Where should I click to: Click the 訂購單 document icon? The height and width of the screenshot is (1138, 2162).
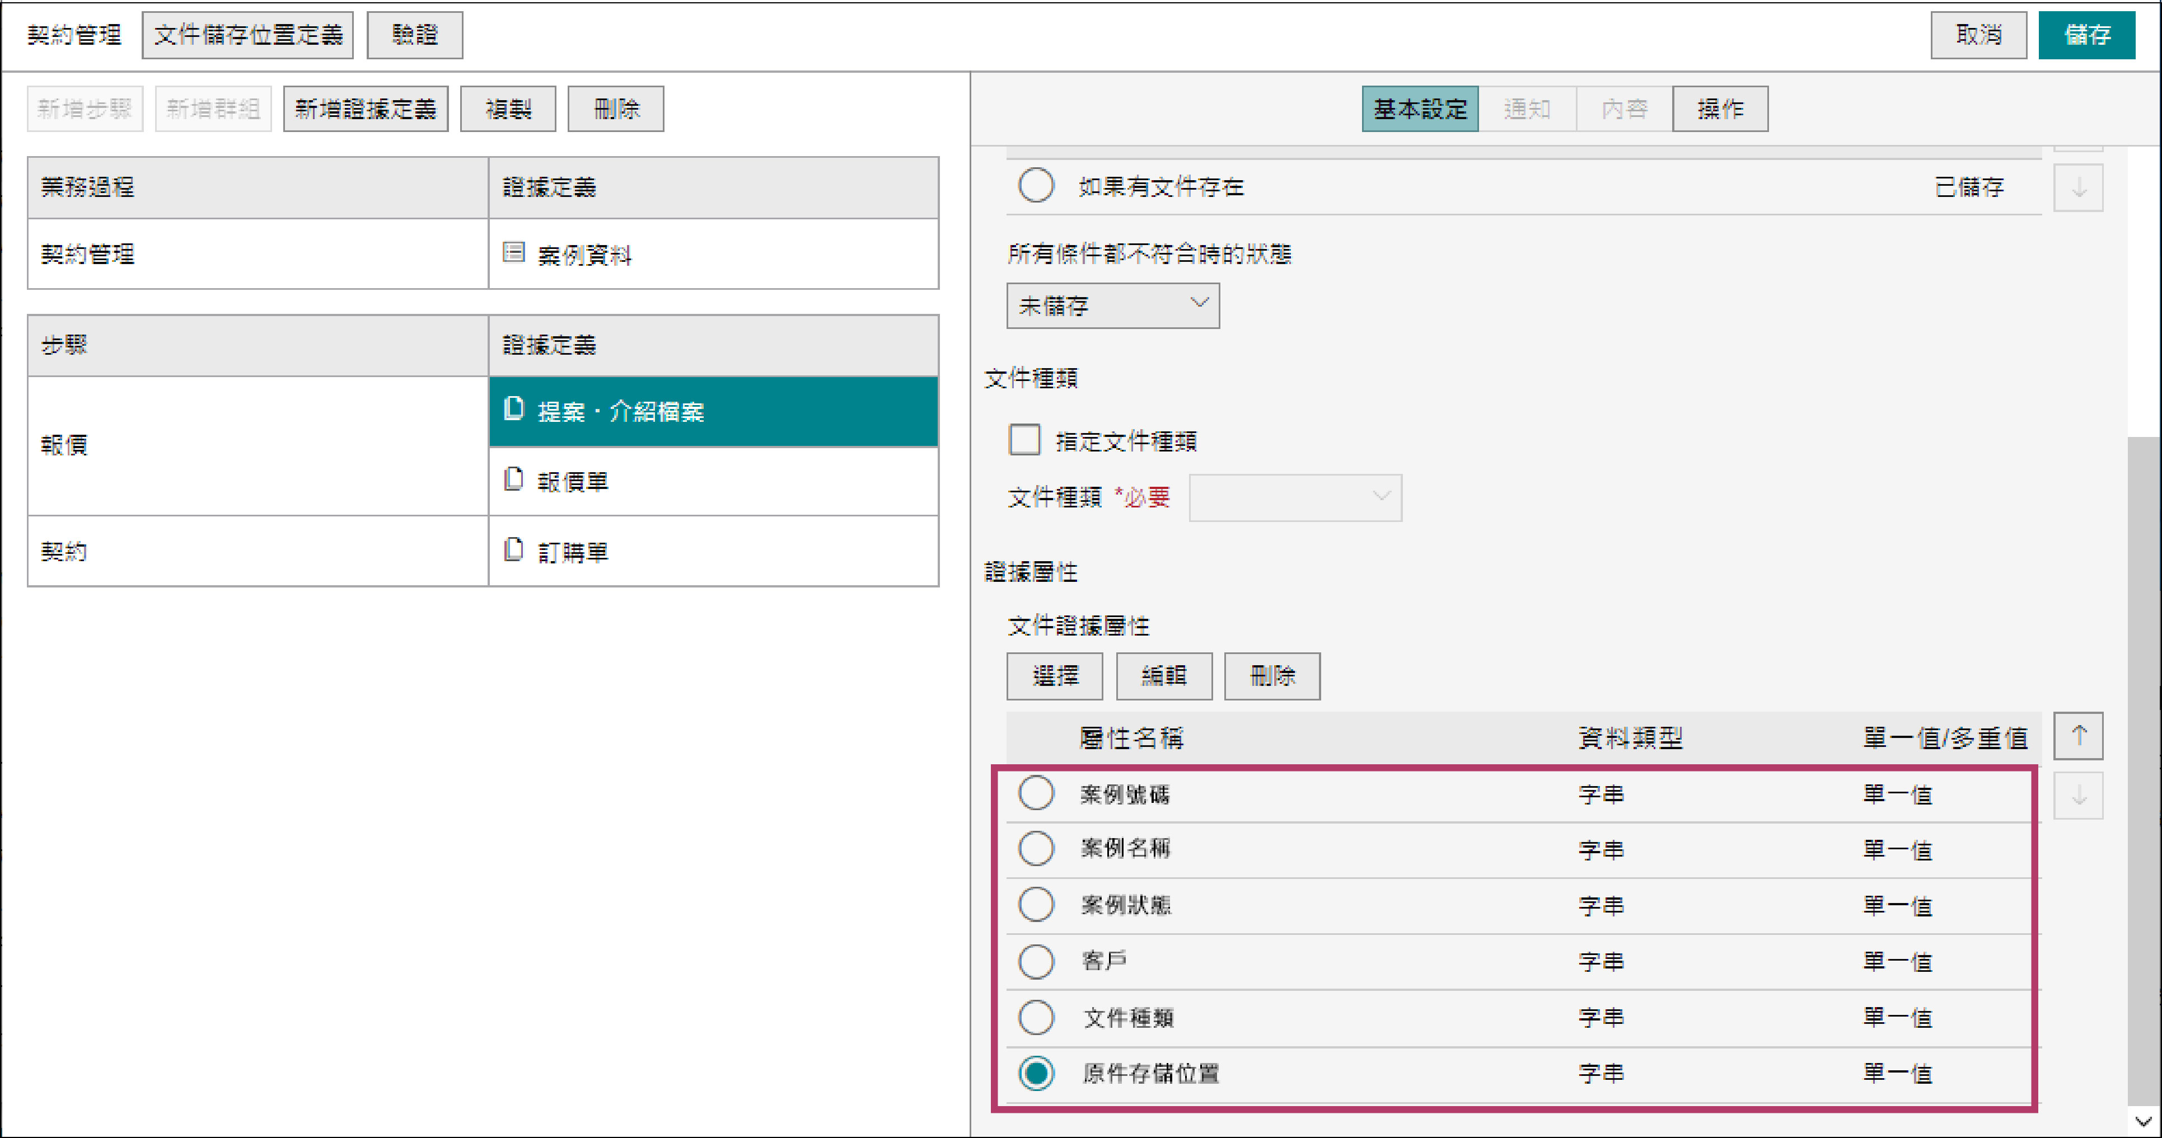click(x=514, y=550)
